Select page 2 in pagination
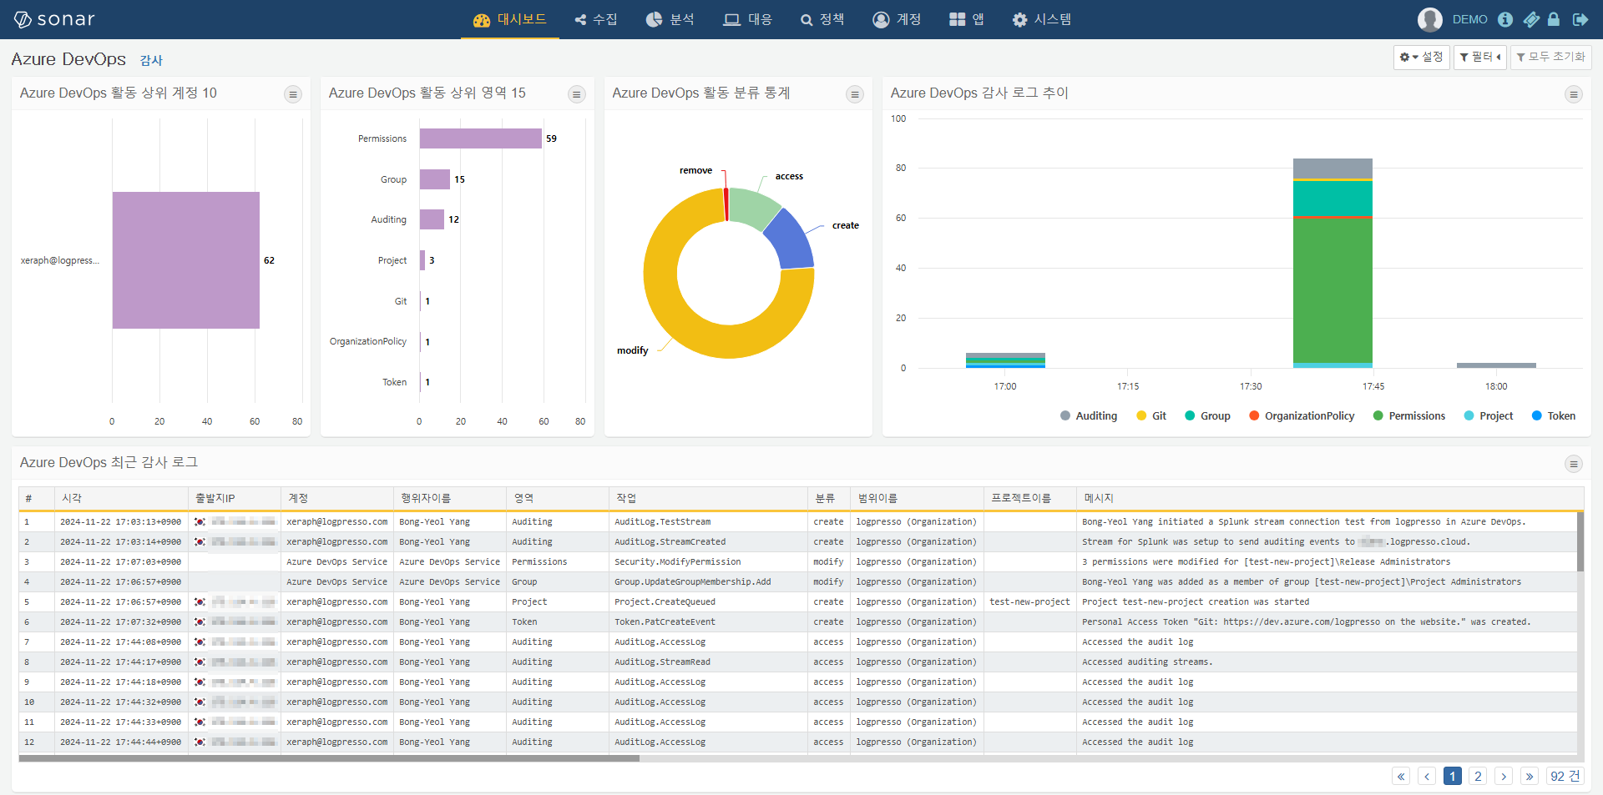Image resolution: width=1603 pixels, height=795 pixels. click(1478, 776)
